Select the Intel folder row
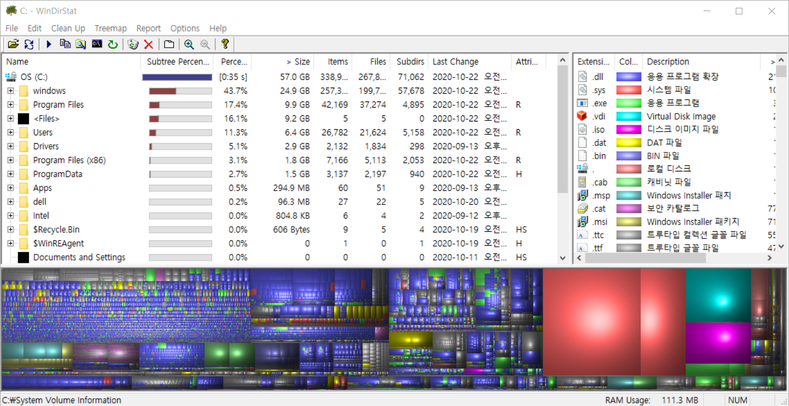The image size is (789, 406). pyautogui.click(x=279, y=215)
